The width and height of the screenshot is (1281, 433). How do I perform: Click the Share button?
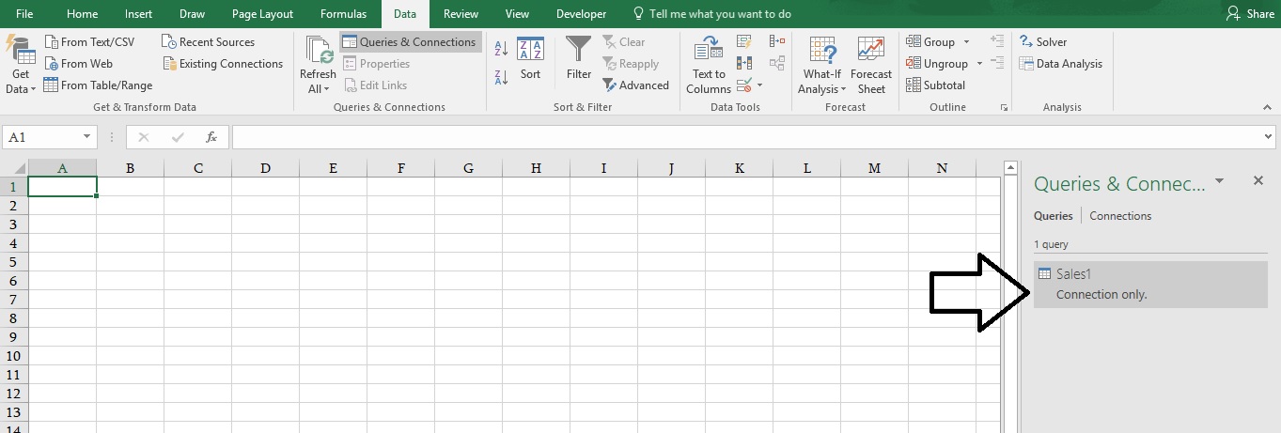click(x=1251, y=14)
